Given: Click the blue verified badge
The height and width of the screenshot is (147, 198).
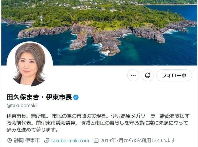Looking at the screenshot, I should tap(76, 97).
